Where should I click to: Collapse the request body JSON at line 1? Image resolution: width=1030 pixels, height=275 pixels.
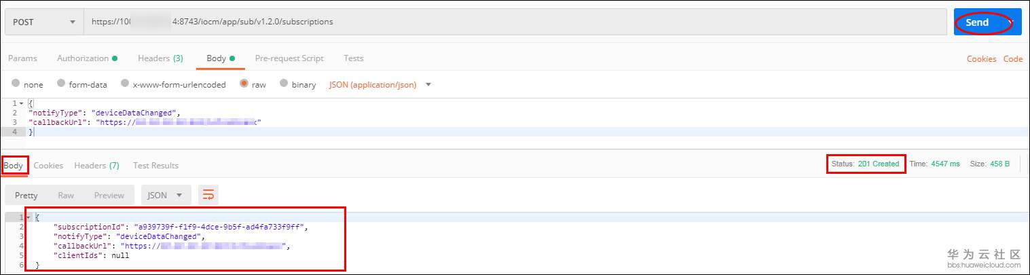(21, 103)
